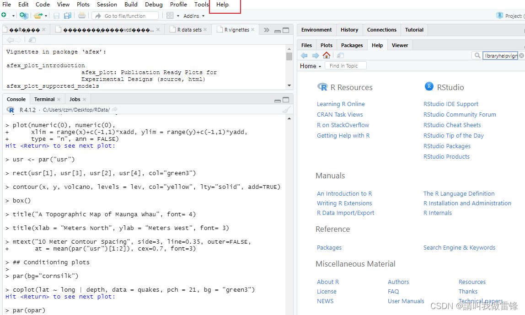
Task: Click the Go to file/function field
Action: [x=125, y=16]
